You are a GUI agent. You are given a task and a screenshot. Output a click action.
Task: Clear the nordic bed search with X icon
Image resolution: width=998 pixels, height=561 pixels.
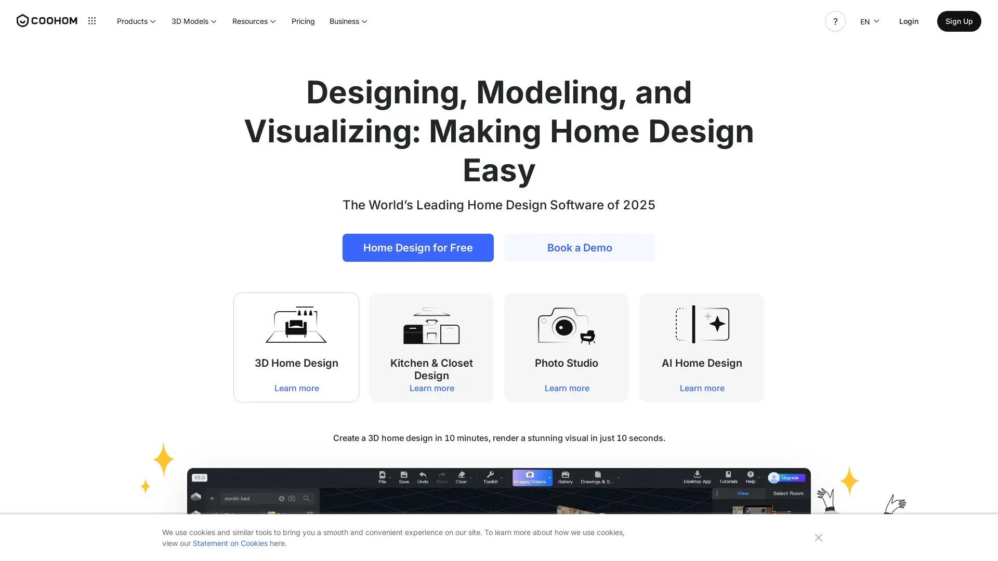(x=282, y=499)
